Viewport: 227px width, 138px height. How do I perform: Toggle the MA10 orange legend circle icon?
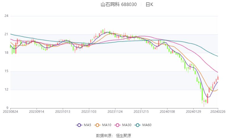coord(97,125)
